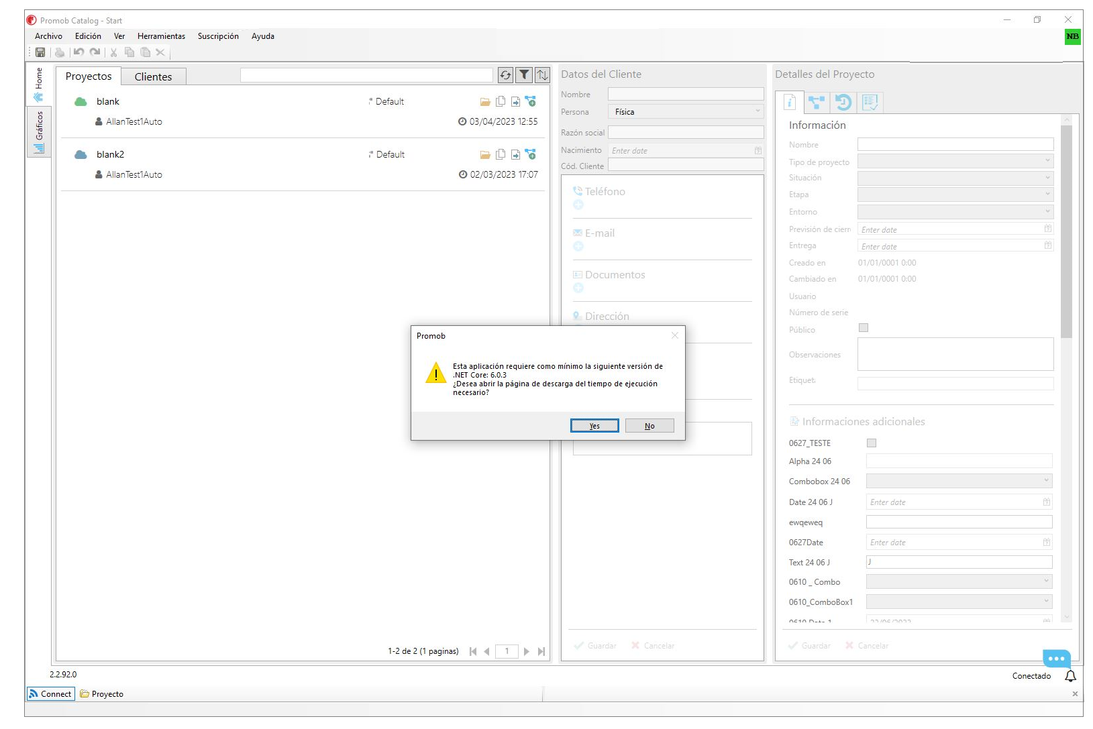Select the Gráficos side tab

pyautogui.click(x=39, y=131)
